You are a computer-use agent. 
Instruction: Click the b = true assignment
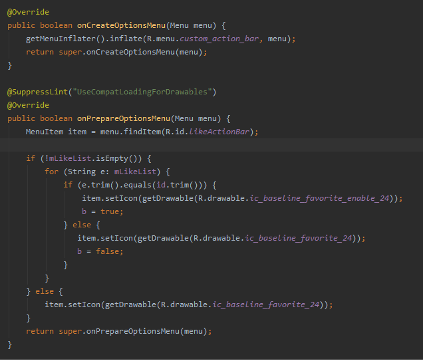[x=102, y=211]
